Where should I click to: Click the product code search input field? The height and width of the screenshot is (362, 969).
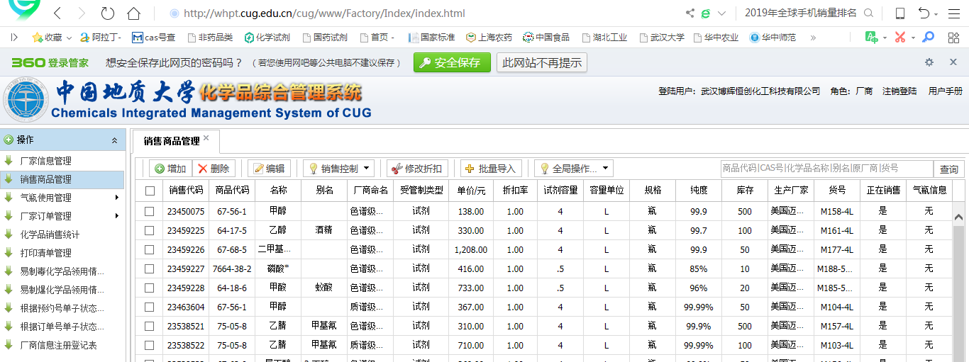coord(826,169)
